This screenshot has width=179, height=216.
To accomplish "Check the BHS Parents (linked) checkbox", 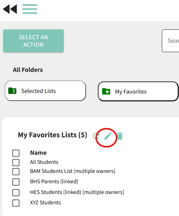I will (x=16, y=182).
